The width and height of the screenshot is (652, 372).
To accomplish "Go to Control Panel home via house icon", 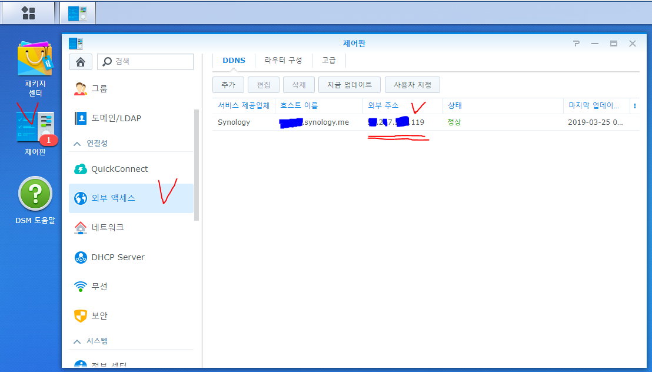I will [80, 62].
